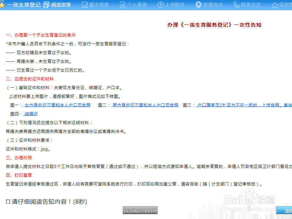Open the 结婚证 sample image link

click(x=31, y=114)
